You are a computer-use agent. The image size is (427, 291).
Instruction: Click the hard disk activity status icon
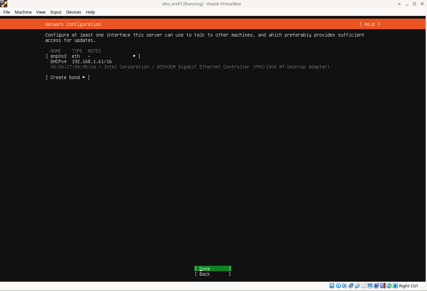332,286
